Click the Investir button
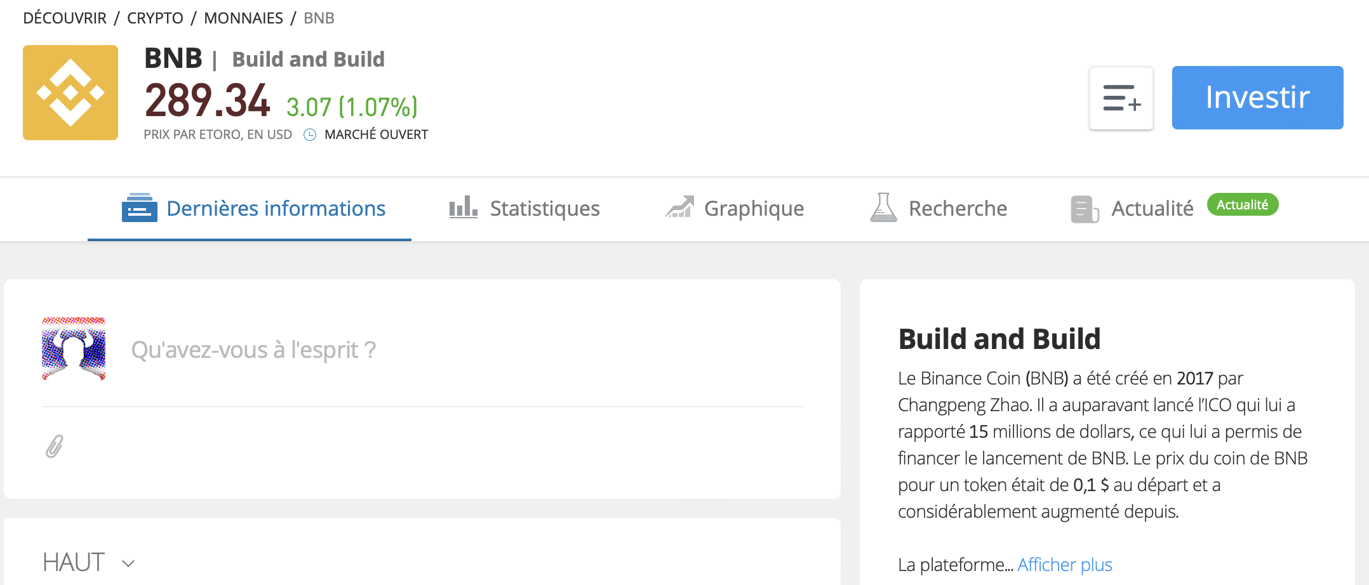This screenshot has width=1369, height=585. 1257,98
